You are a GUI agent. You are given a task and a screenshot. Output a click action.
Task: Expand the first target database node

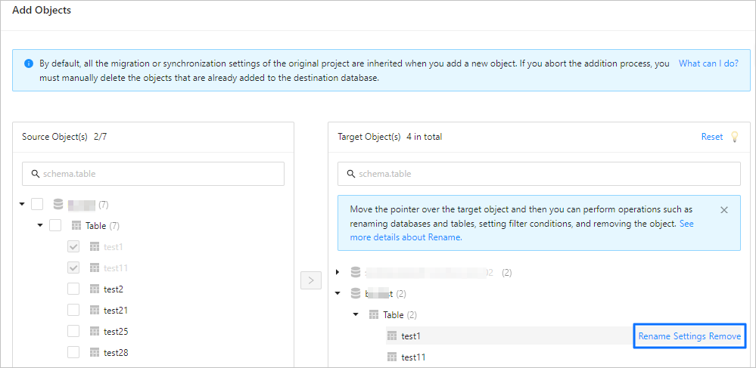(338, 272)
